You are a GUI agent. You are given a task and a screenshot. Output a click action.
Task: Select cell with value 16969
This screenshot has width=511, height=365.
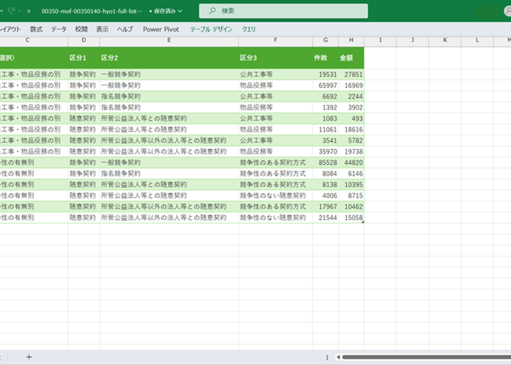(x=351, y=85)
